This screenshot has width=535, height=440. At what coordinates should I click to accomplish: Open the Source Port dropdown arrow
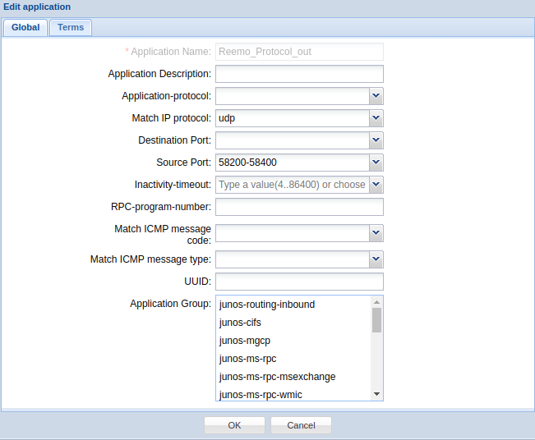(376, 163)
